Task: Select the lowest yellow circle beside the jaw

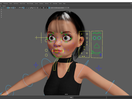Action: (x=46, y=55)
